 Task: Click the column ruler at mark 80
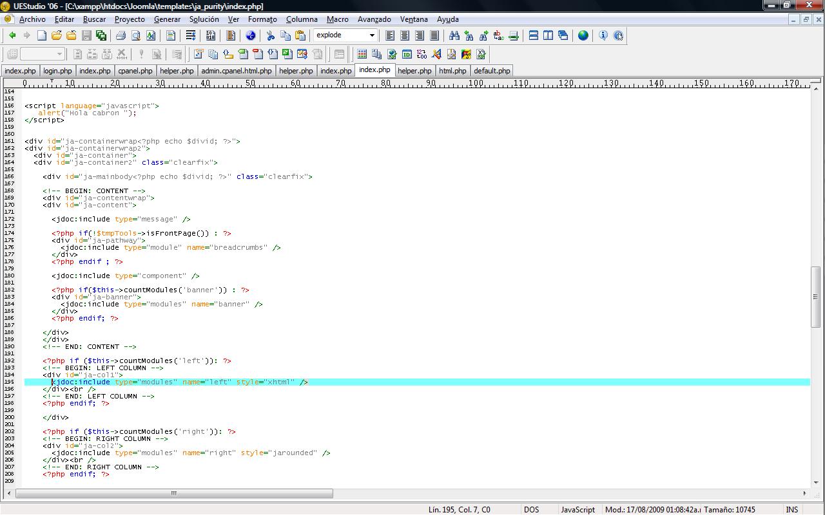[x=385, y=83]
